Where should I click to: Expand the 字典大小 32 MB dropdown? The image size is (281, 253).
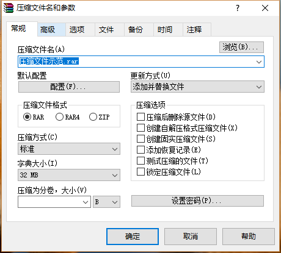[x=69, y=175]
